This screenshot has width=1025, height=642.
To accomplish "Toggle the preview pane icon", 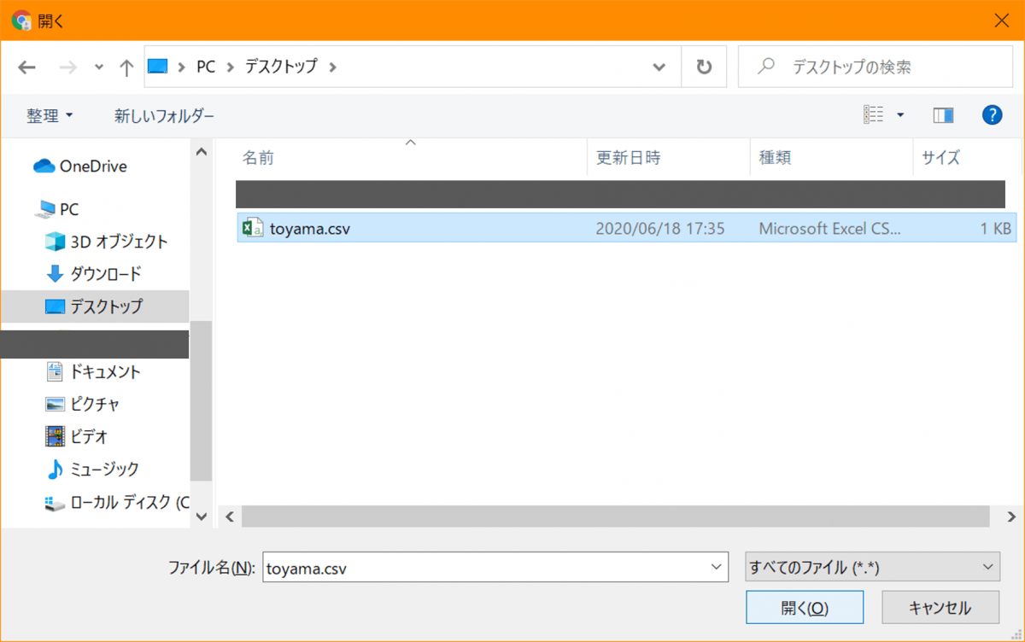I will click(943, 115).
